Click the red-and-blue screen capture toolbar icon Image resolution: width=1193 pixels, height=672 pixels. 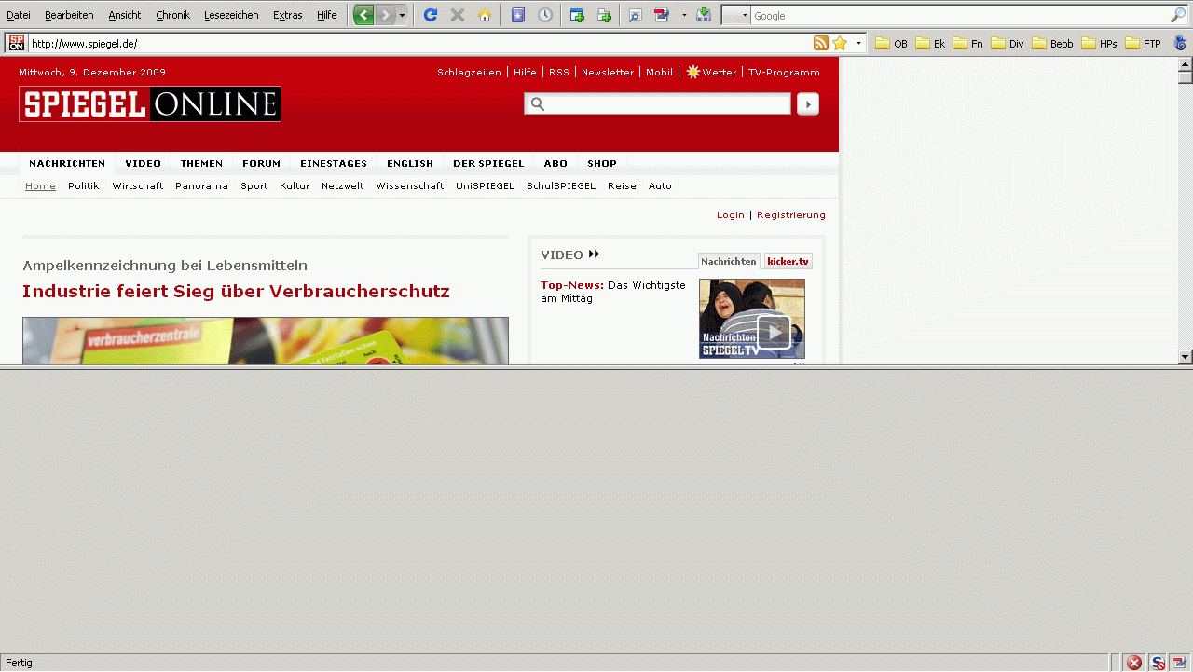(x=662, y=15)
